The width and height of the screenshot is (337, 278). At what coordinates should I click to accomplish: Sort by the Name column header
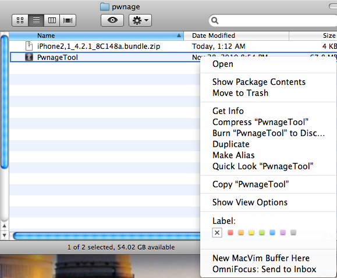[x=96, y=35]
